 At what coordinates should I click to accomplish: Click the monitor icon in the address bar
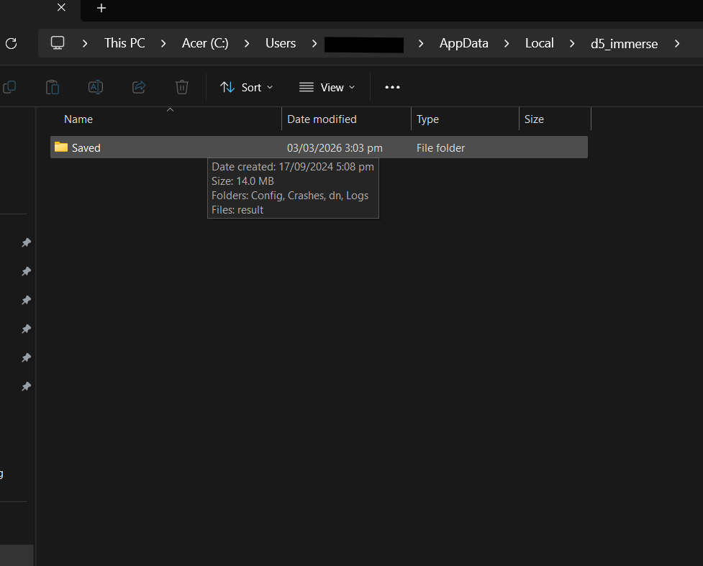58,43
